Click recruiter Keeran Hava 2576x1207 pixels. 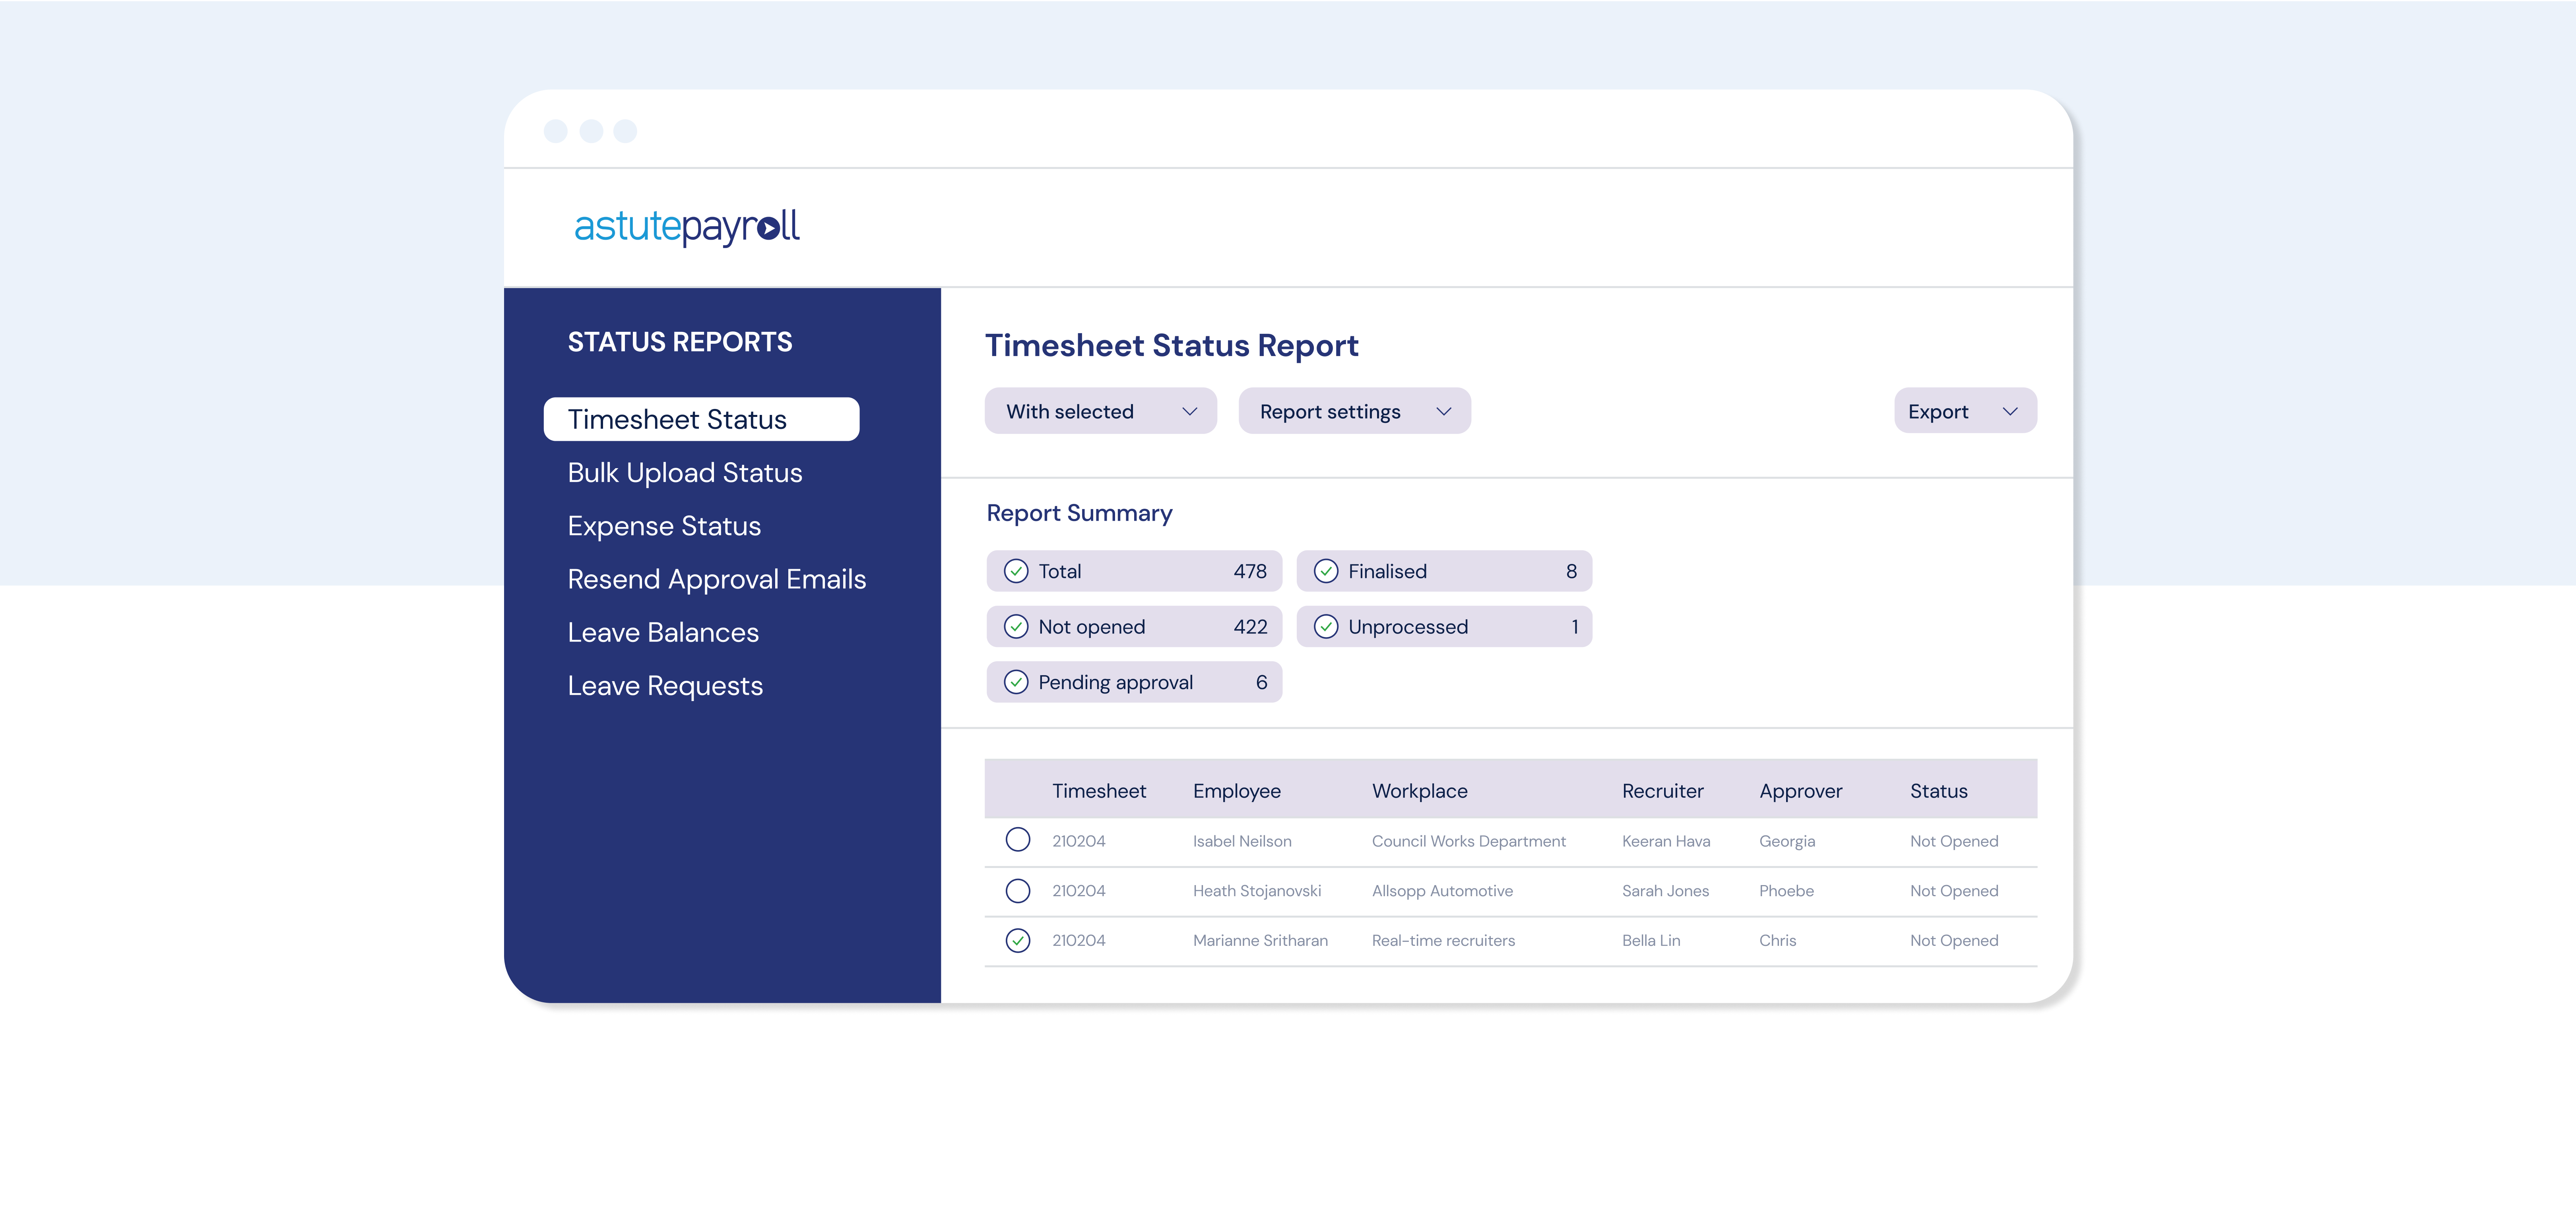point(1666,841)
